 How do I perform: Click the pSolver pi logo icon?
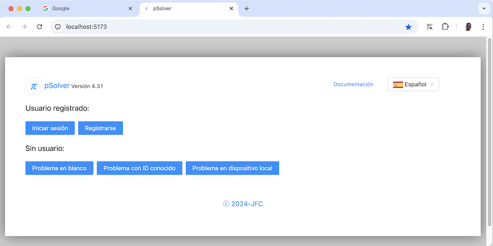point(34,86)
